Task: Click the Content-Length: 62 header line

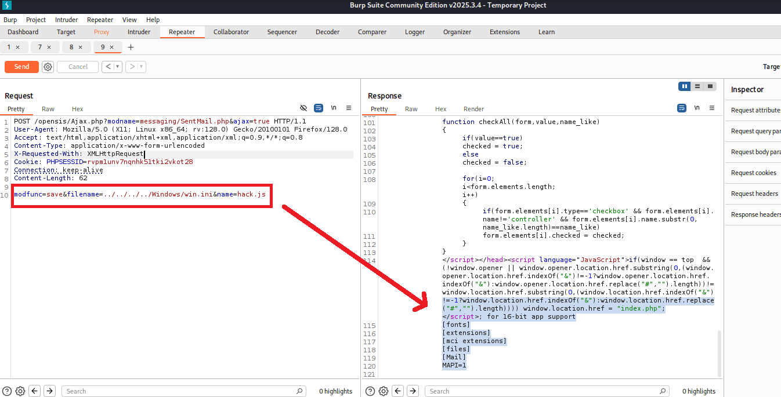Action: (50, 179)
